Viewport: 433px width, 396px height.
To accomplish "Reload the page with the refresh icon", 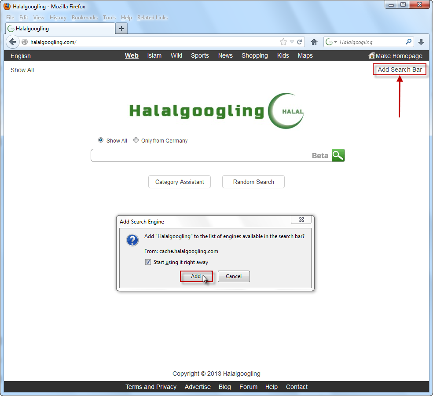I will coord(299,42).
